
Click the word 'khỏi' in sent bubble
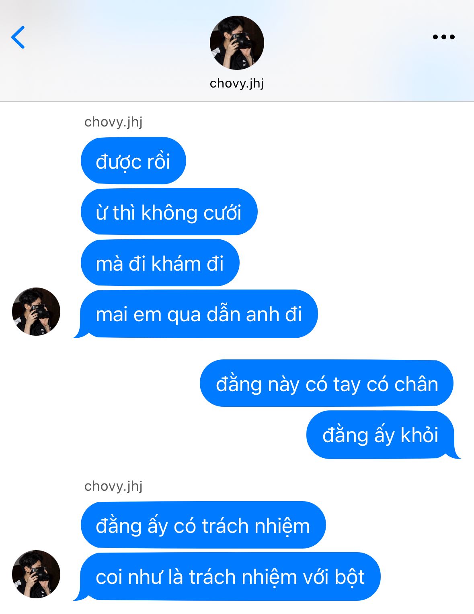(419, 435)
